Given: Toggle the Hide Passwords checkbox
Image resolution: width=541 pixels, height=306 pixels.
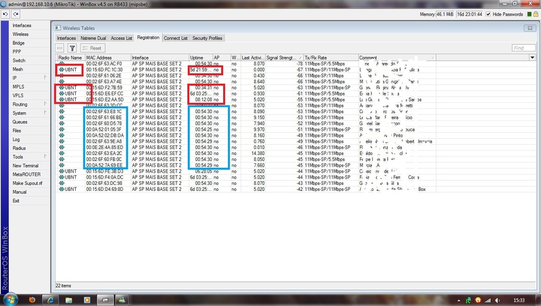Looking at the screenshot, I should [x=488, y=14].
